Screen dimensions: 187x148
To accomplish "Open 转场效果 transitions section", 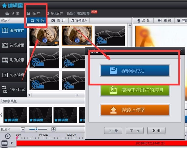I will (13, 45).
